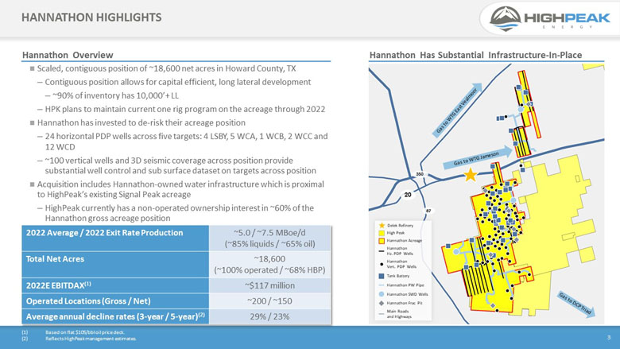This screenshot has height=349, width=620.
Task: Click '2022 Average / 2022 Exit Rate Production' cell
Action: 115,238
